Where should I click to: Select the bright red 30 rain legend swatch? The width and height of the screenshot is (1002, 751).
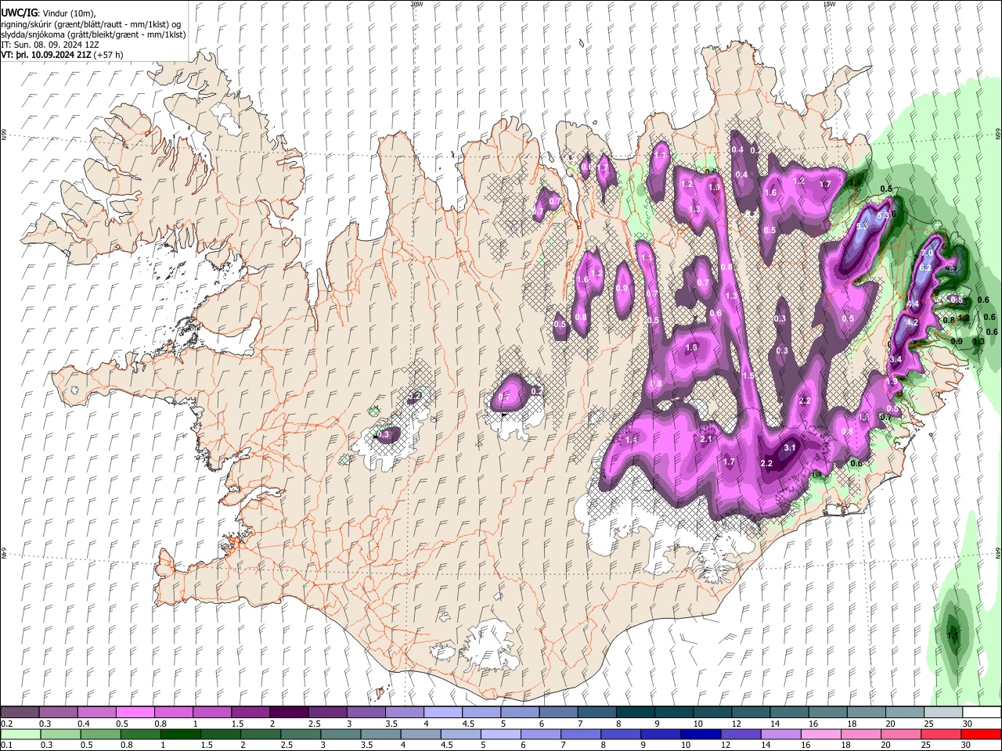tap(981, 735)
